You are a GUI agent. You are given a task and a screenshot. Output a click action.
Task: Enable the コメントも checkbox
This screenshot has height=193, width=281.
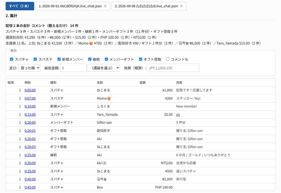tap(168, 59)
